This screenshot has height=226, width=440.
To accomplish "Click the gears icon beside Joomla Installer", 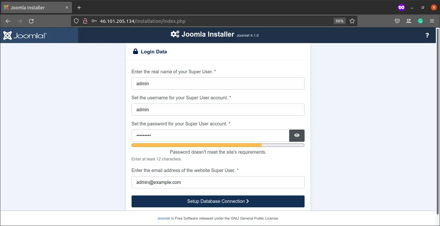I will pyautogui.click(x=175, y=34).
